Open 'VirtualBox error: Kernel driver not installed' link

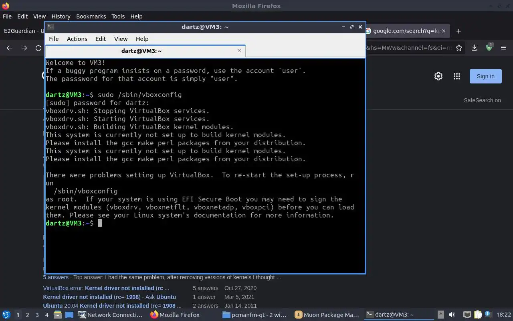coord(106,288)
